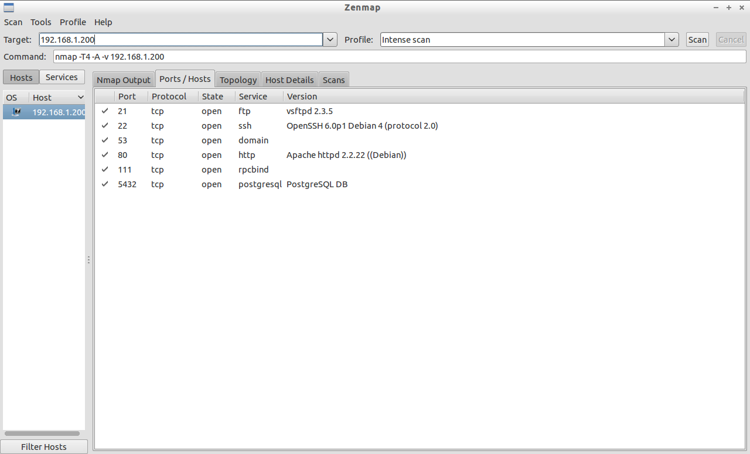Click the port number 111 cell
Viewport: 750px width, 454px height.
(125, 169)
